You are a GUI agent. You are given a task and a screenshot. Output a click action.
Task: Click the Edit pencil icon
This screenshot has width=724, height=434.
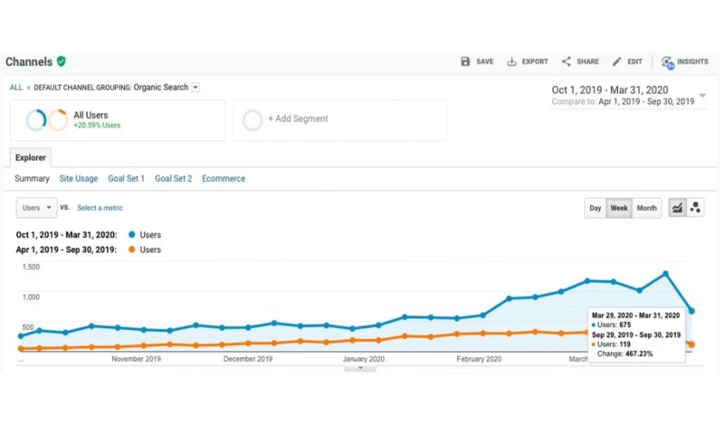pyautogui.click(x=617, y=61)
